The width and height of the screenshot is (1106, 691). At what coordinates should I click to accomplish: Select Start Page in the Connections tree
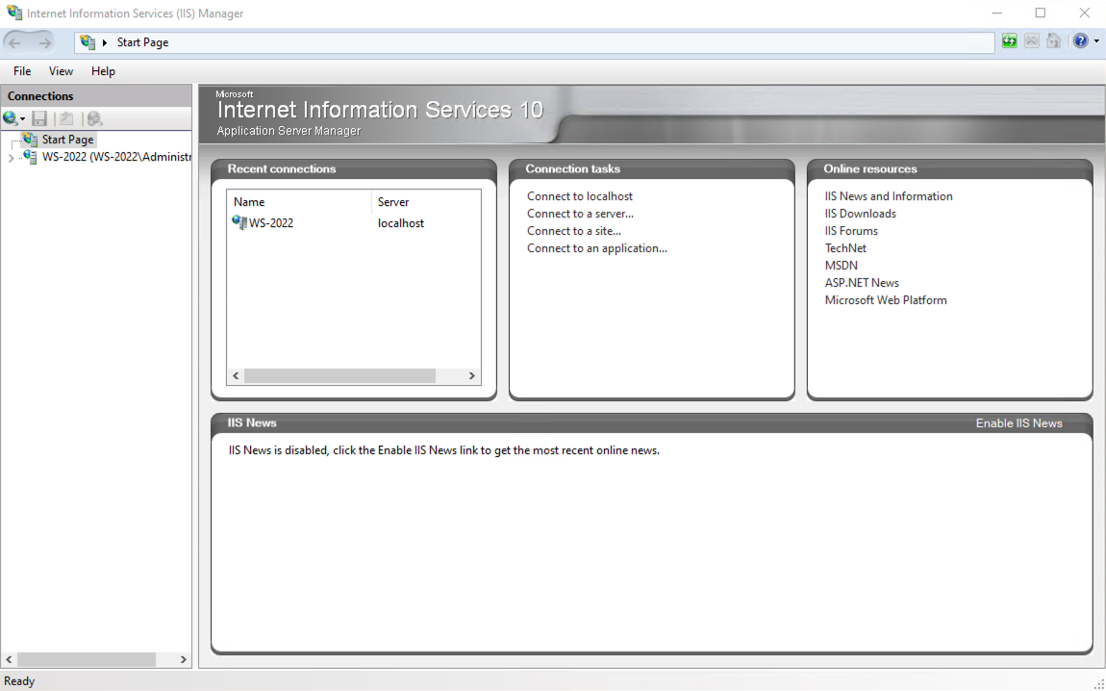point(66,139)
